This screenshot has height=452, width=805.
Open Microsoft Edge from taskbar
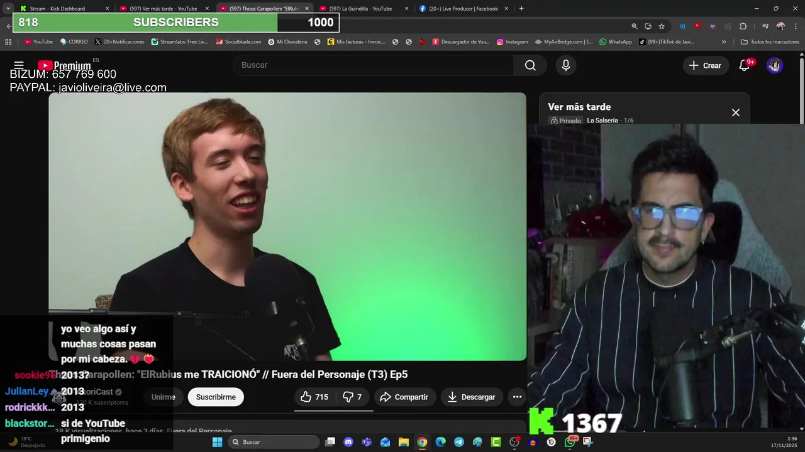pos(440,442)
